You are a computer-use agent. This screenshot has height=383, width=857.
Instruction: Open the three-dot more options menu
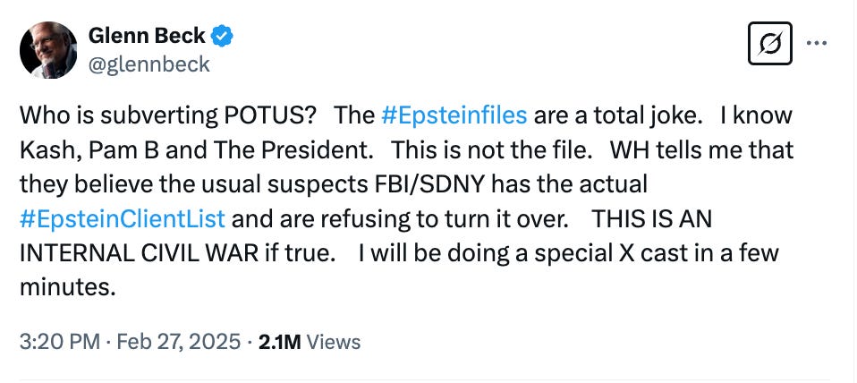819,43
